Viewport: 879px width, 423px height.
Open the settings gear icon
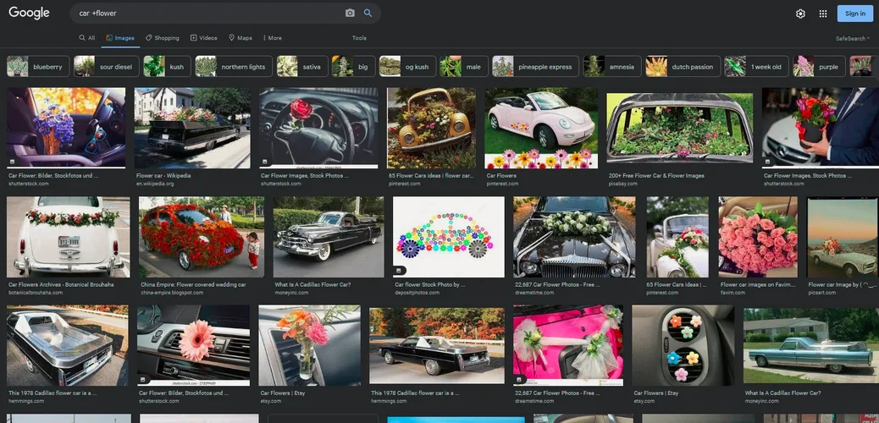coord(800,14)
